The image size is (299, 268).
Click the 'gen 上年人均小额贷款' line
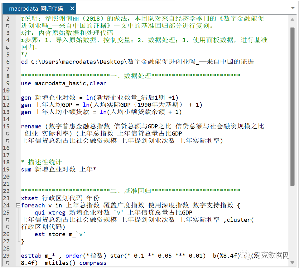101,112
